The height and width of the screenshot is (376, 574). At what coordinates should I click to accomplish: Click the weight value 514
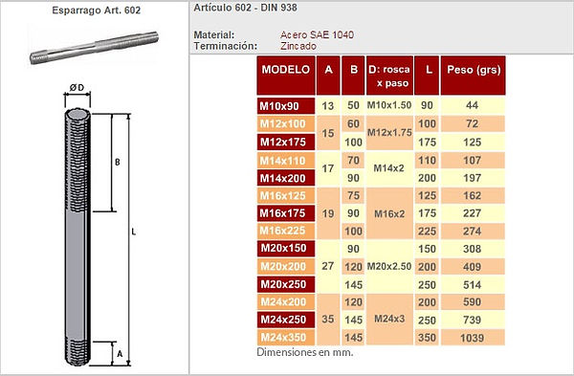473,284
